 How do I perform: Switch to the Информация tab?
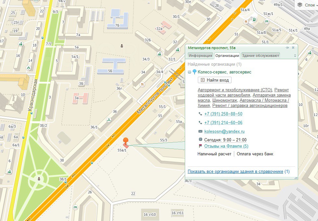point(200,56)
